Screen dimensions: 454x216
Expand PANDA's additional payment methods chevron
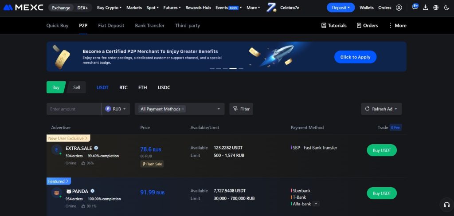point(316,204)
